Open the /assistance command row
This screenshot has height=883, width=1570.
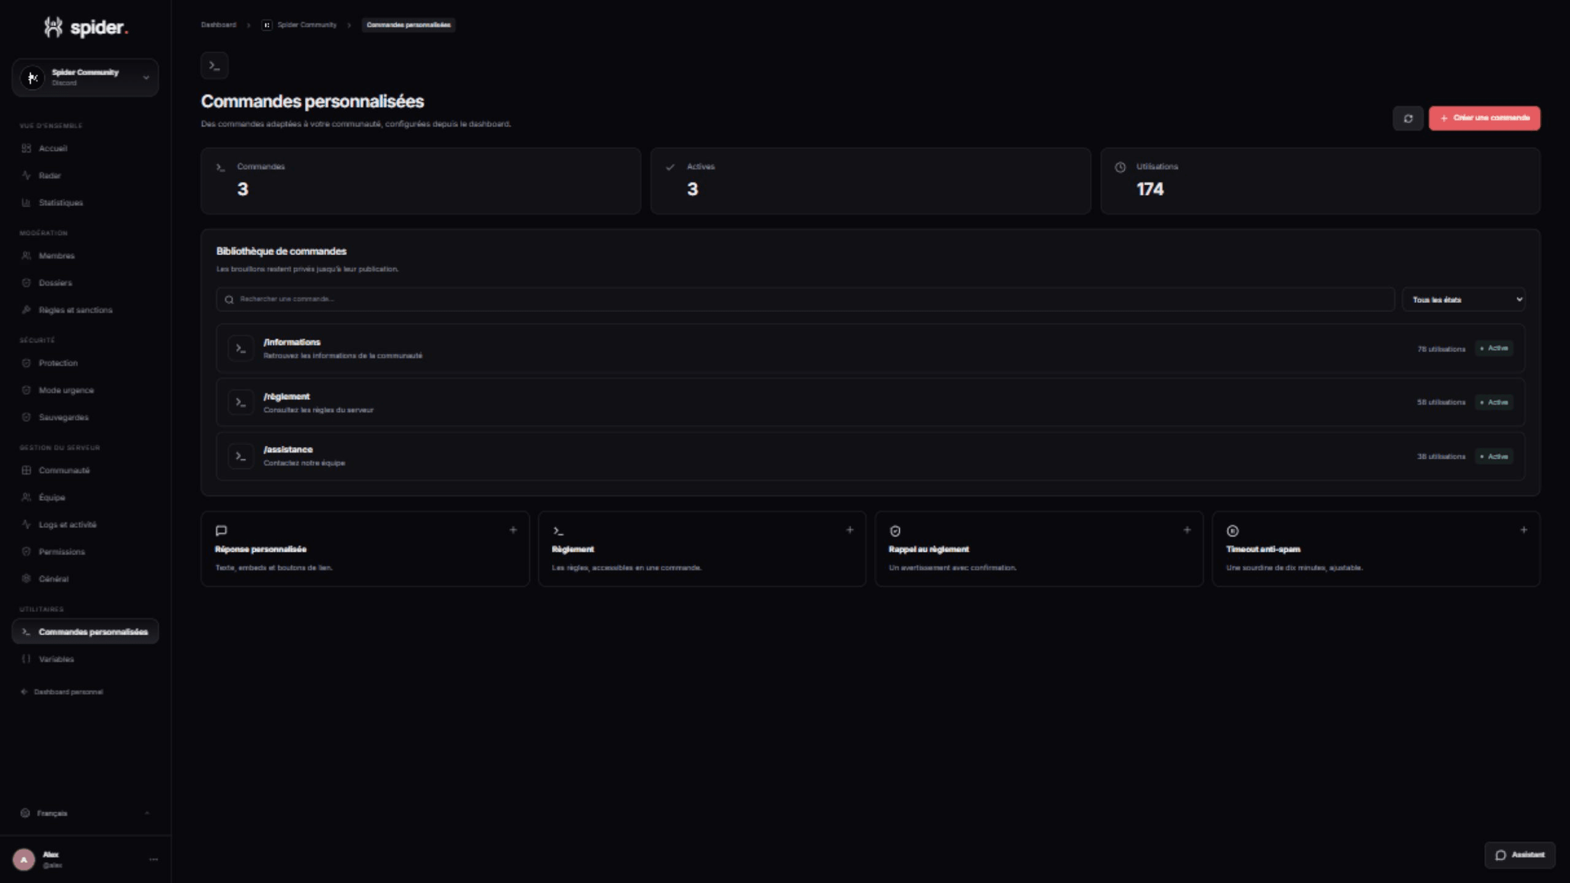tap(870, 456)
